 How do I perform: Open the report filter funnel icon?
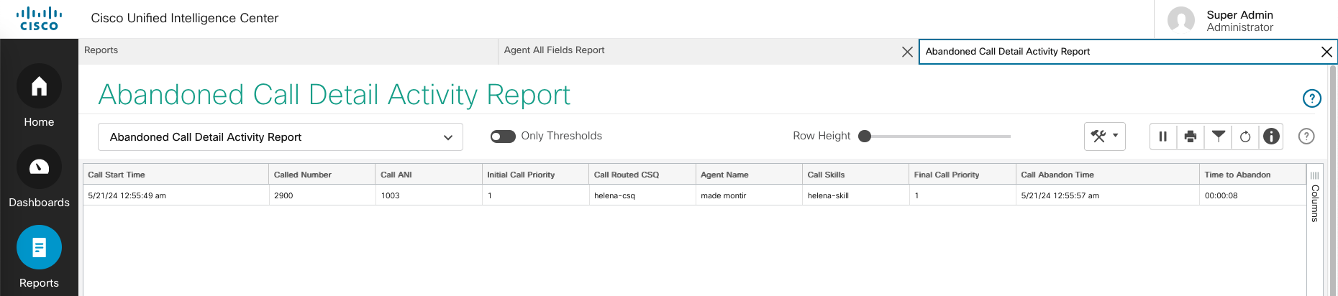[x=1218, y=136]
